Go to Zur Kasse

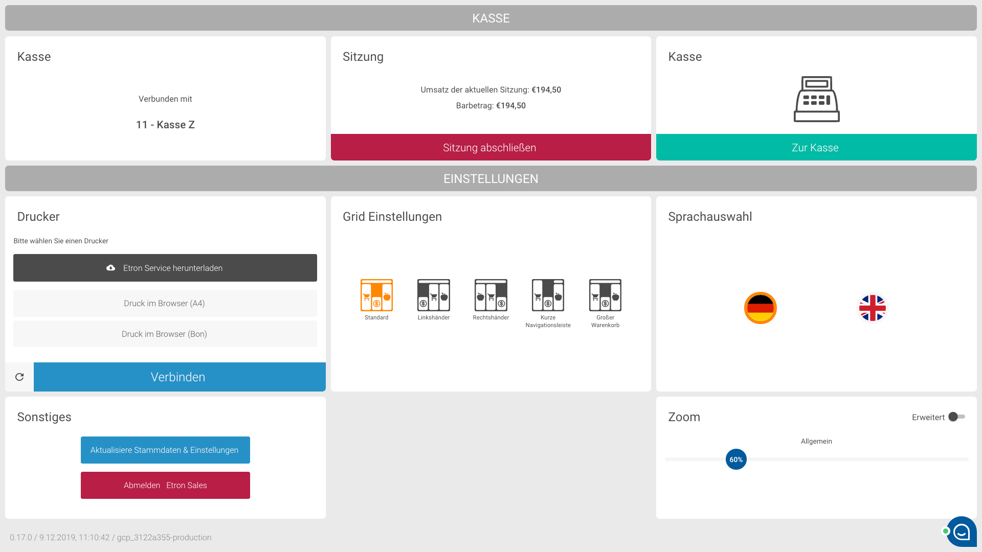(x=816, y=147)
